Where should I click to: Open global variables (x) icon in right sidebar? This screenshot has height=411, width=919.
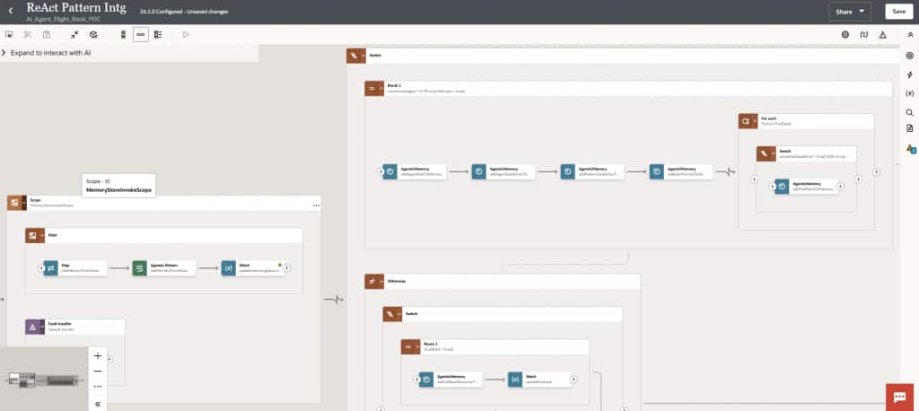[x=910, y=93]
